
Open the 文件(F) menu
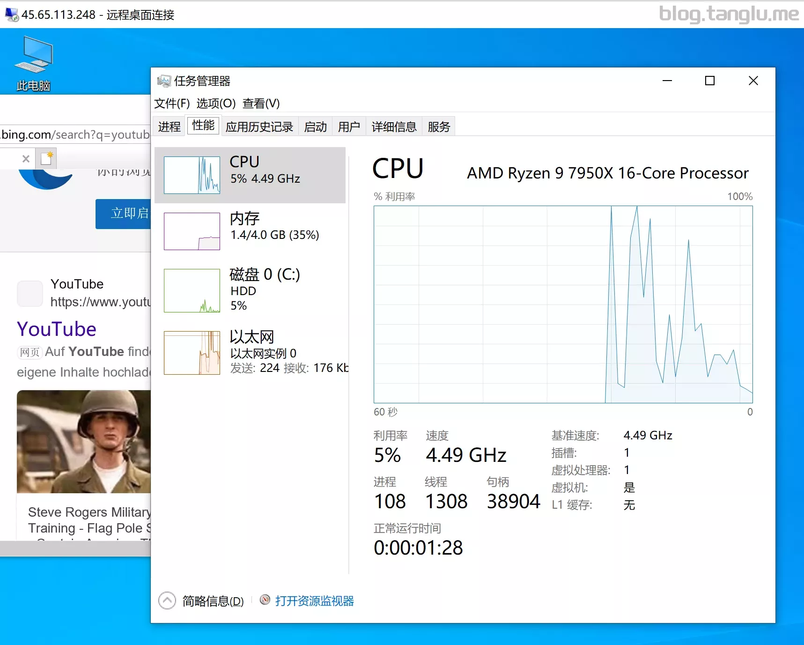[x=172, y=103]
